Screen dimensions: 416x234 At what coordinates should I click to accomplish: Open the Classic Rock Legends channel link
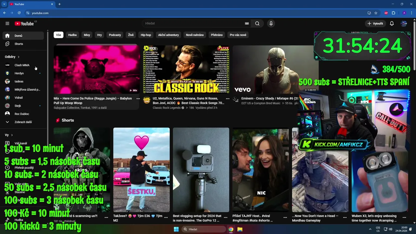click(x=166, y=108)
